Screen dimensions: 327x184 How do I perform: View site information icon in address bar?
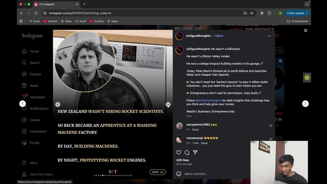coord(45,13)
